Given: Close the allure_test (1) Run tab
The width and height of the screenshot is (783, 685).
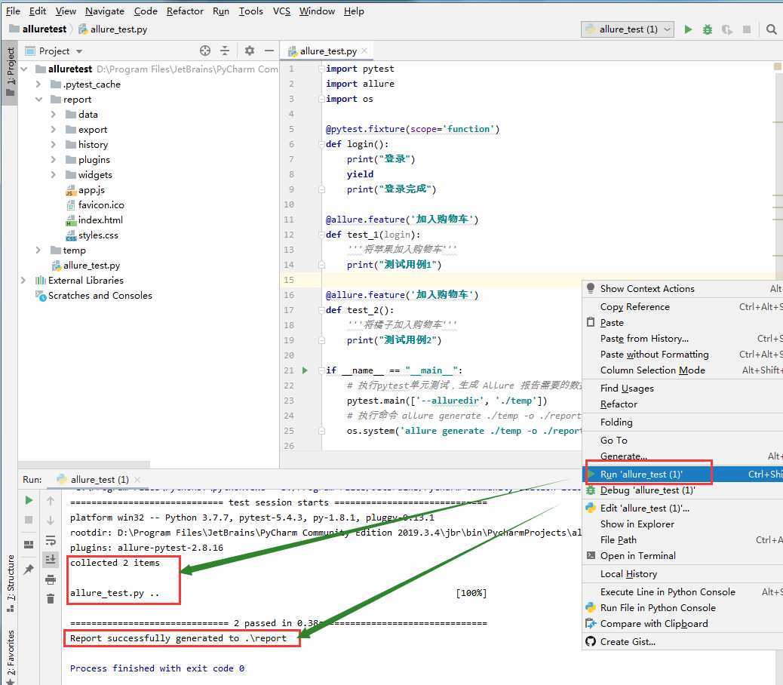Looking at the screenshot, I should (137, 479).
